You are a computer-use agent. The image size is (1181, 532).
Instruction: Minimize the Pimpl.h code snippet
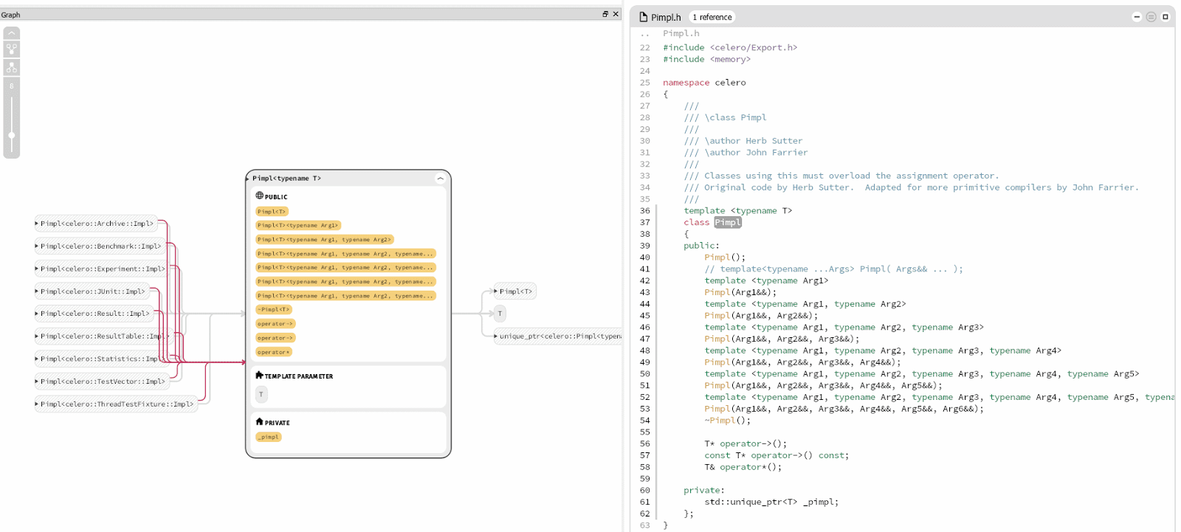pyautogui.click(x=1137, y=17)
